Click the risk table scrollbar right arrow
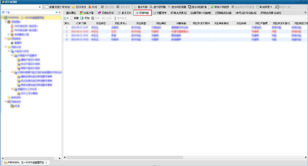308x166 pixels. coord(306,157)
